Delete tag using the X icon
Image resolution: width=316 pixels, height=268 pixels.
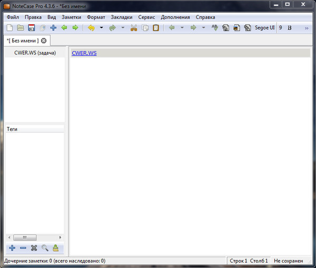[x=34, y=248]
